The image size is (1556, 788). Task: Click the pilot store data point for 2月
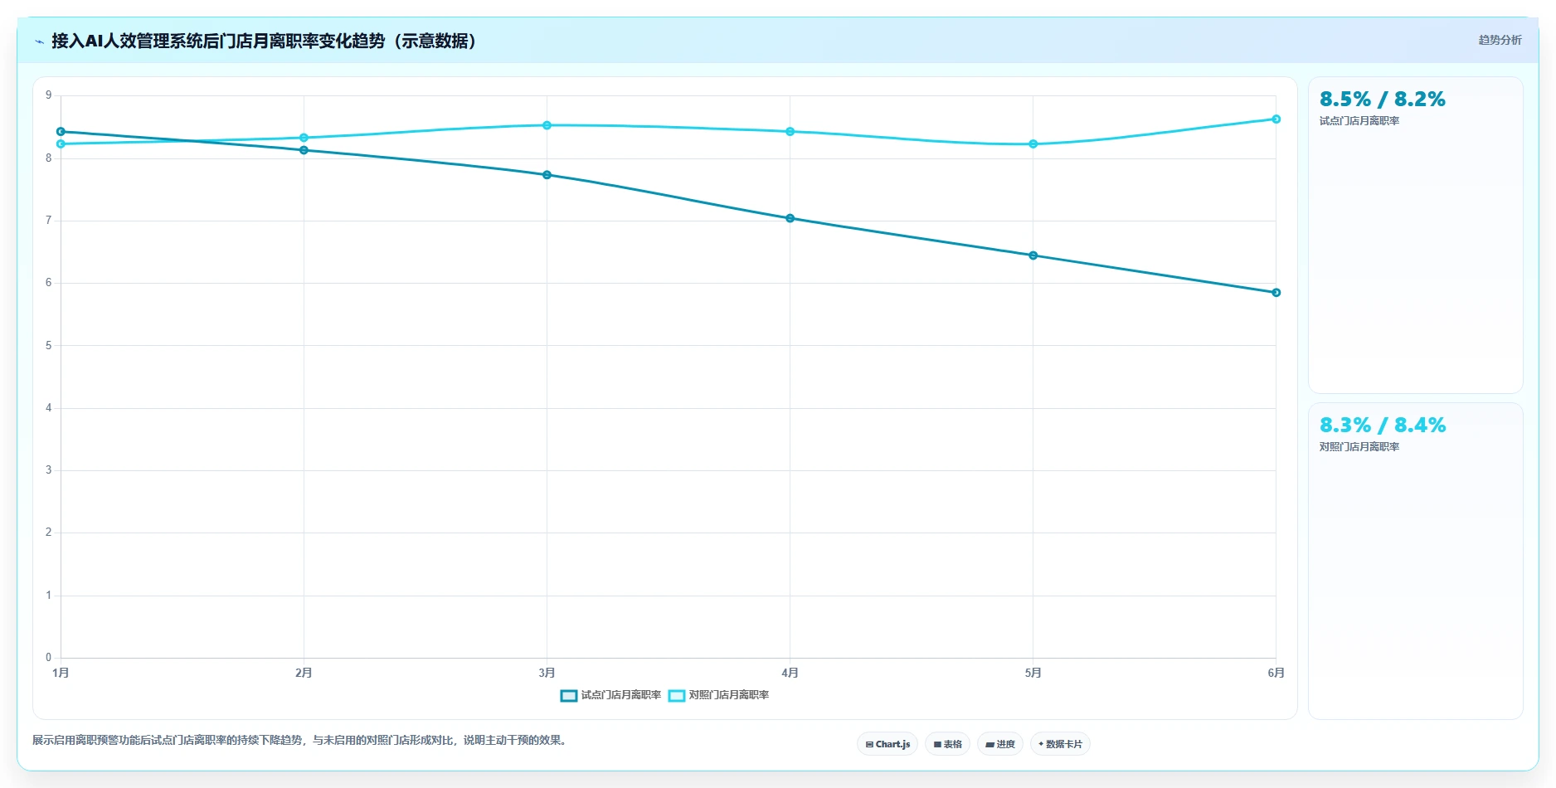coord(304,150)
